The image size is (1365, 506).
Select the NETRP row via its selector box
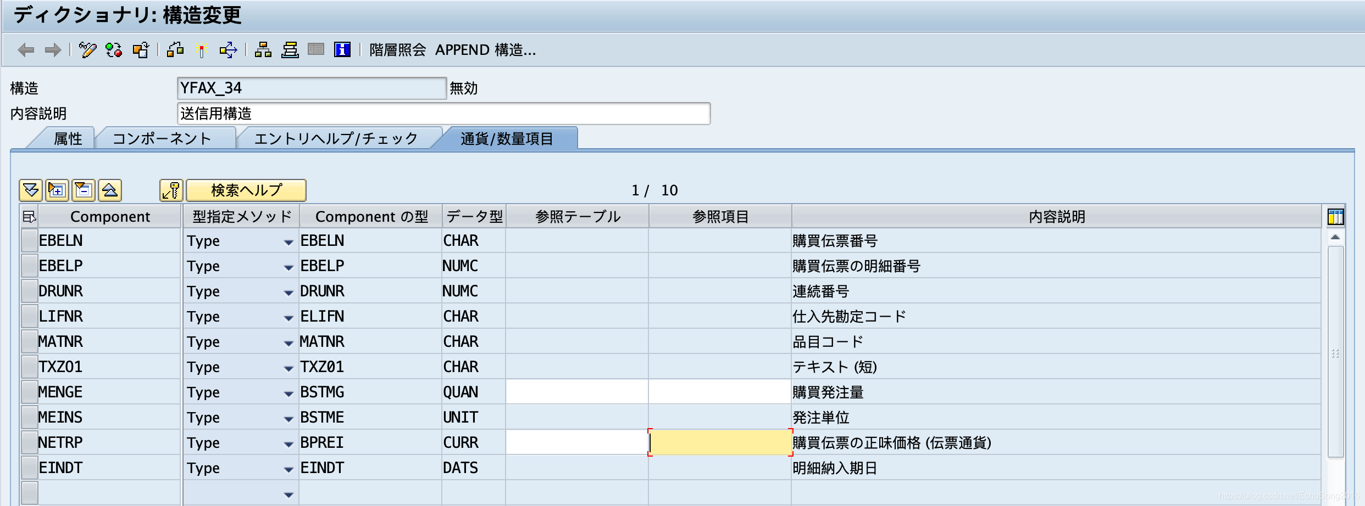pyautogui.click(x=29, y=443)
